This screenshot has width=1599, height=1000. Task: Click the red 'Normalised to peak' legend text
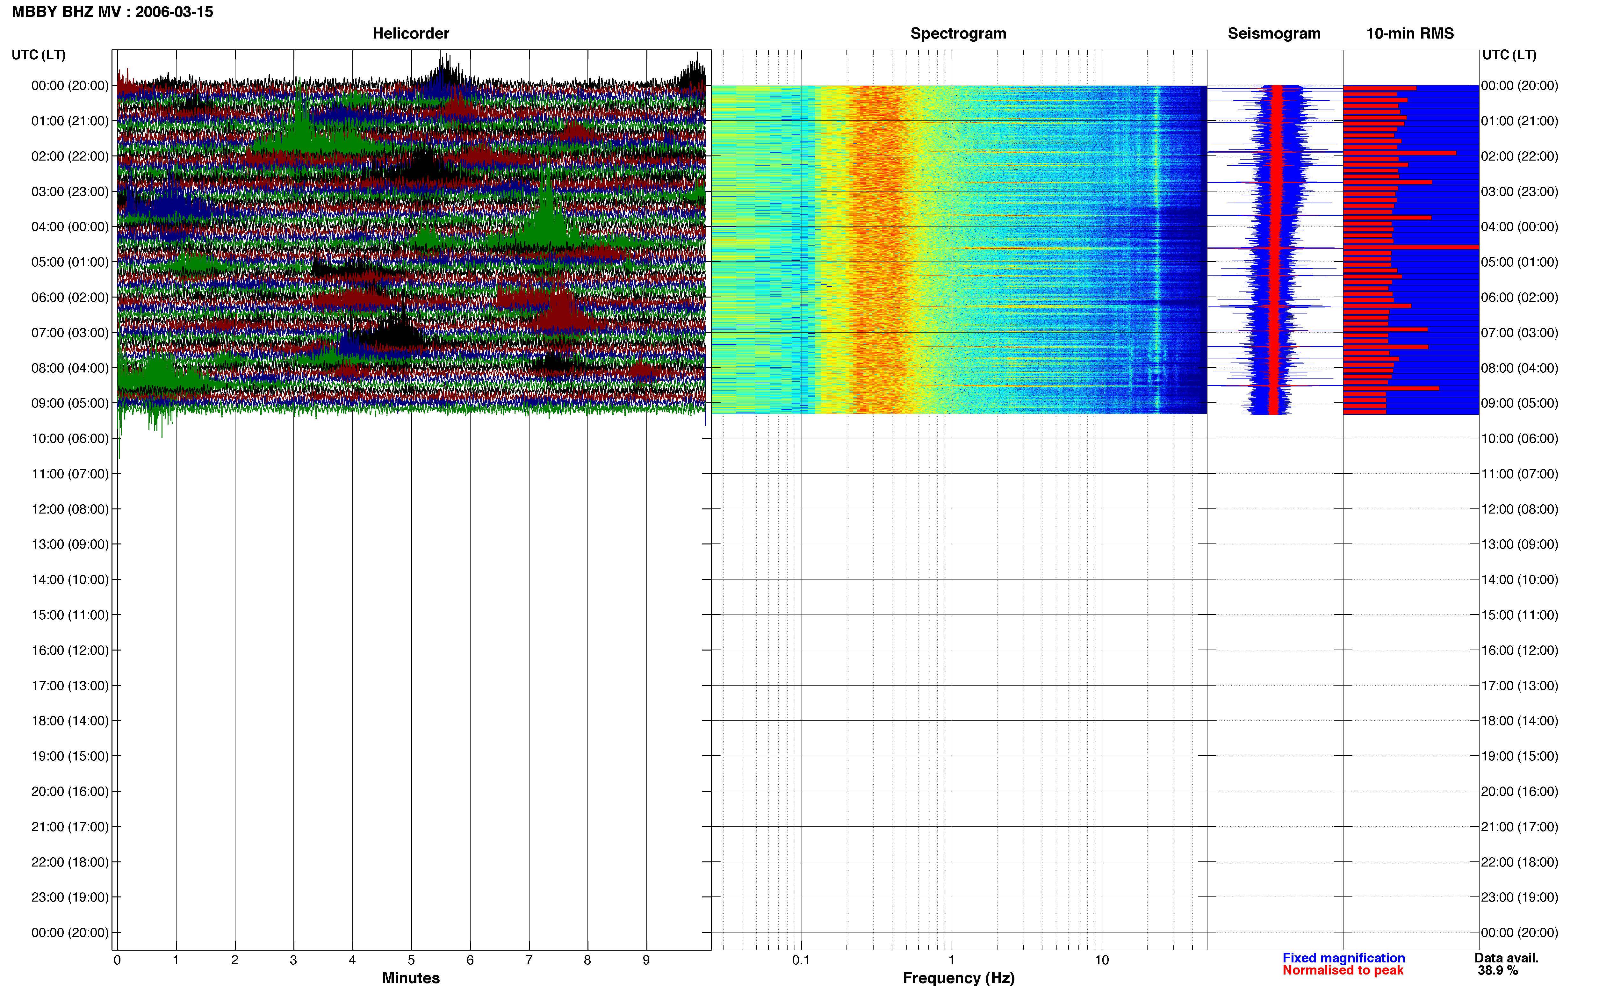(x=1343, y=970)
